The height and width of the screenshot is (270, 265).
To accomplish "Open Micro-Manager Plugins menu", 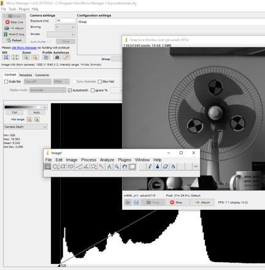I will pyautogui.click(x=24, y=9).
